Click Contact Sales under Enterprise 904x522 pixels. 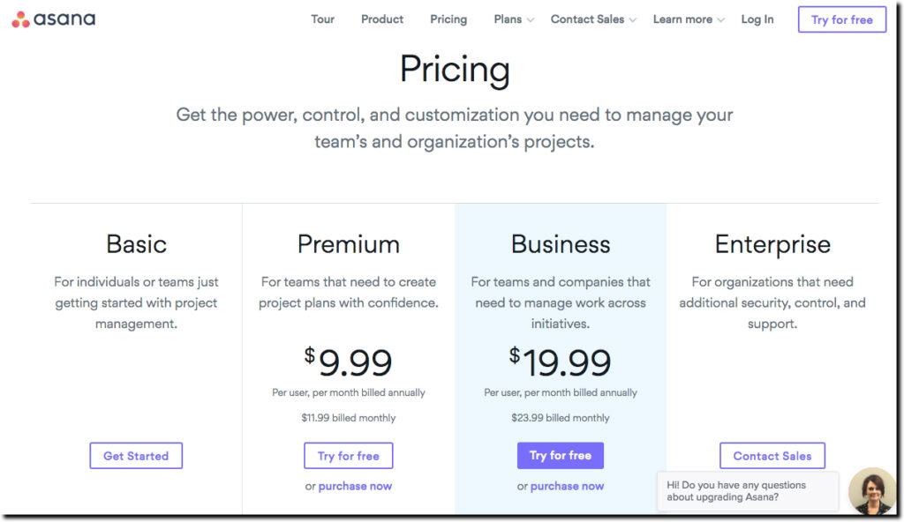pyautogui.click(x=772, y=456)
